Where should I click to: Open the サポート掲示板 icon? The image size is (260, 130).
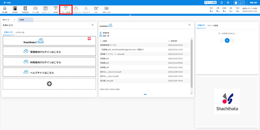point(66,10)
